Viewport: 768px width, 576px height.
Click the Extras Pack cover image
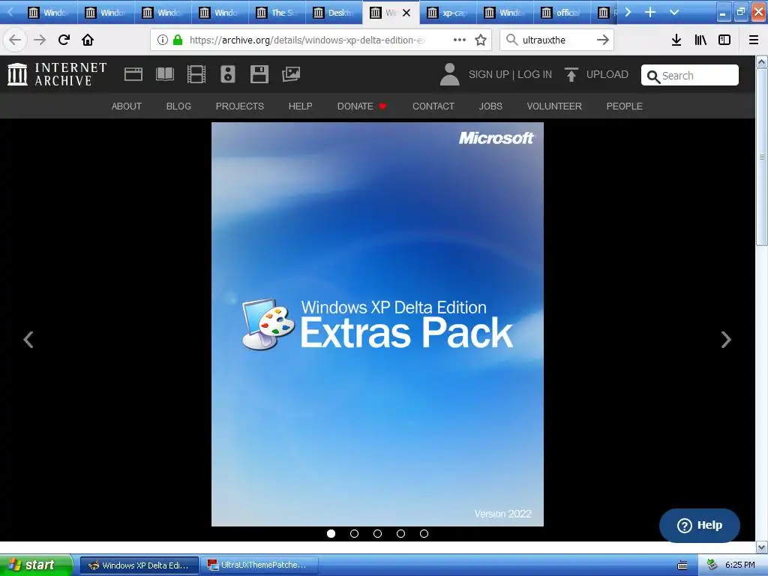click(377, 324)
